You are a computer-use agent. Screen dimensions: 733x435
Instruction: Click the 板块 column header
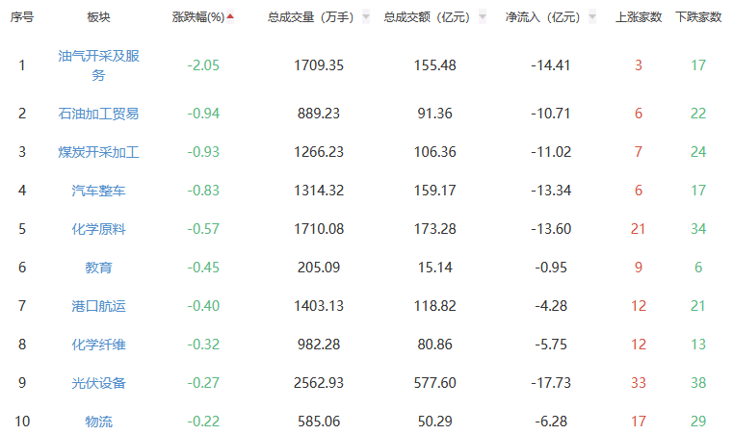coord(98,17)
